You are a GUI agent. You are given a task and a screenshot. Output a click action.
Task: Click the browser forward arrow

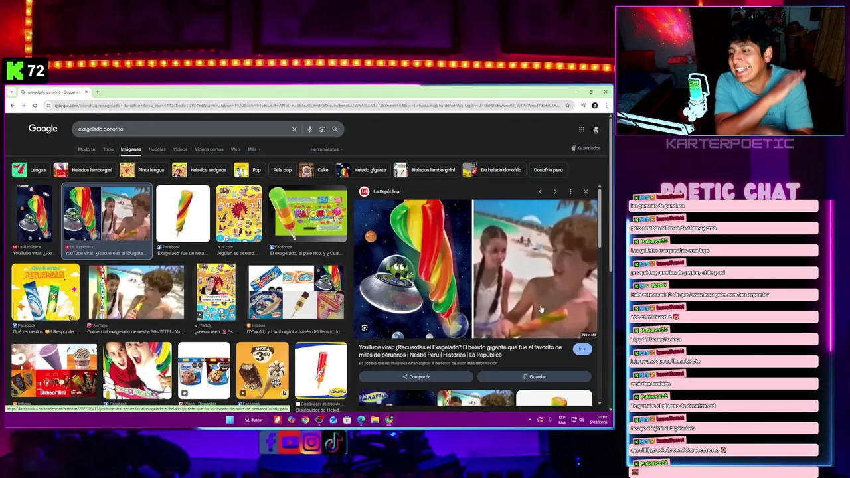(23, 105)
